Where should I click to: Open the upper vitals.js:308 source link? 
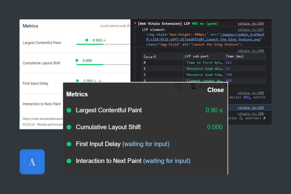(251, 93)
